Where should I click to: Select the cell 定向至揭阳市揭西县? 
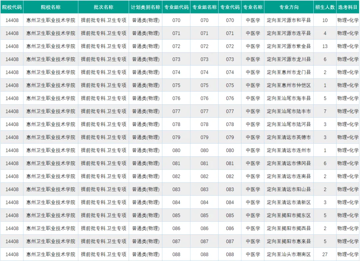tap(289, 228)
